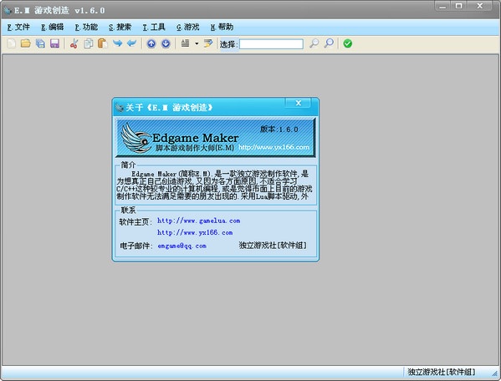
Task: Click the Paste clipboard icon
Action: coord(102,43)
